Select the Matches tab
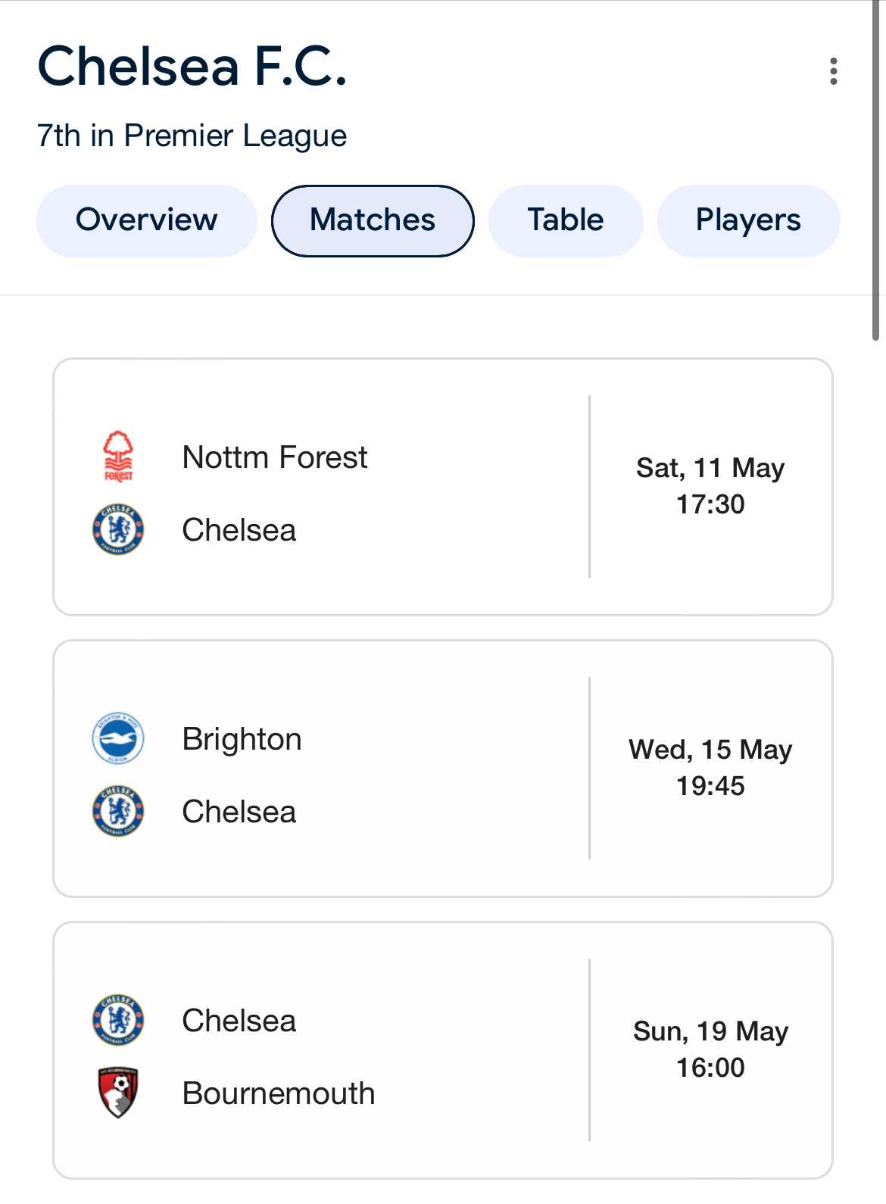 tap(373, 220)
